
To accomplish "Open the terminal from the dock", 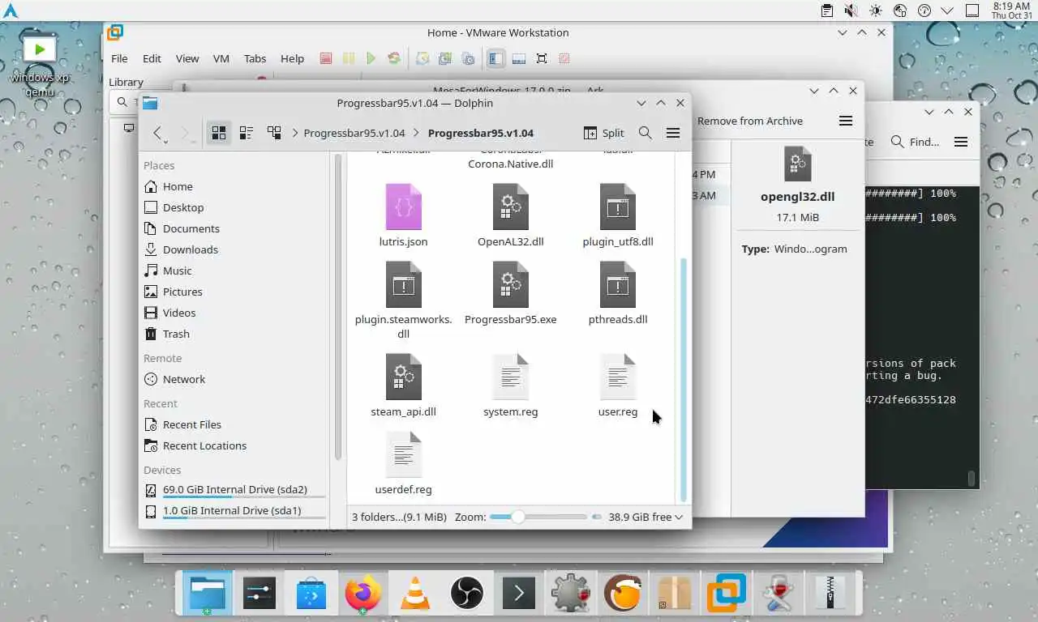I will point(519,594).
